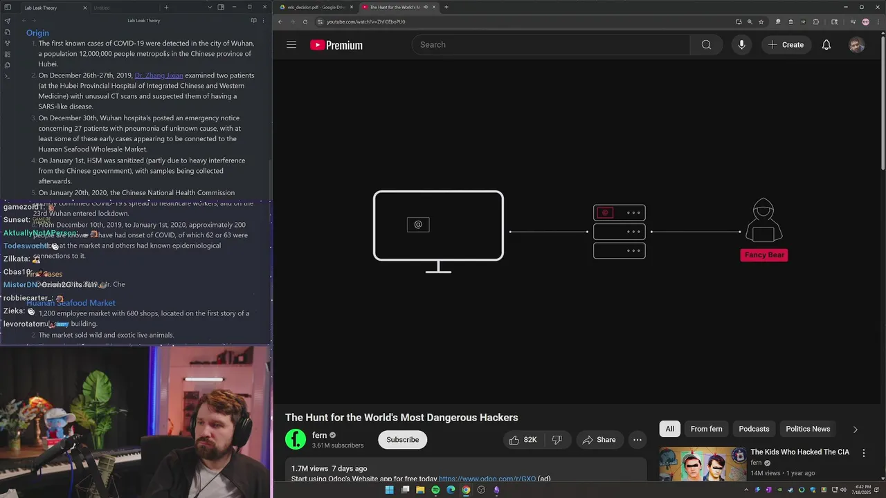Screen dimensions: 886x498
Task: Share the video
Action: click(x=599, y=440)
